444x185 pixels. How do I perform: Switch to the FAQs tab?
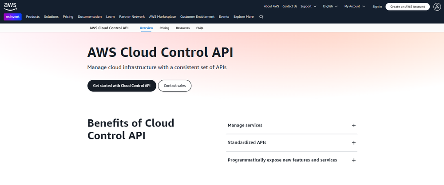200,28
